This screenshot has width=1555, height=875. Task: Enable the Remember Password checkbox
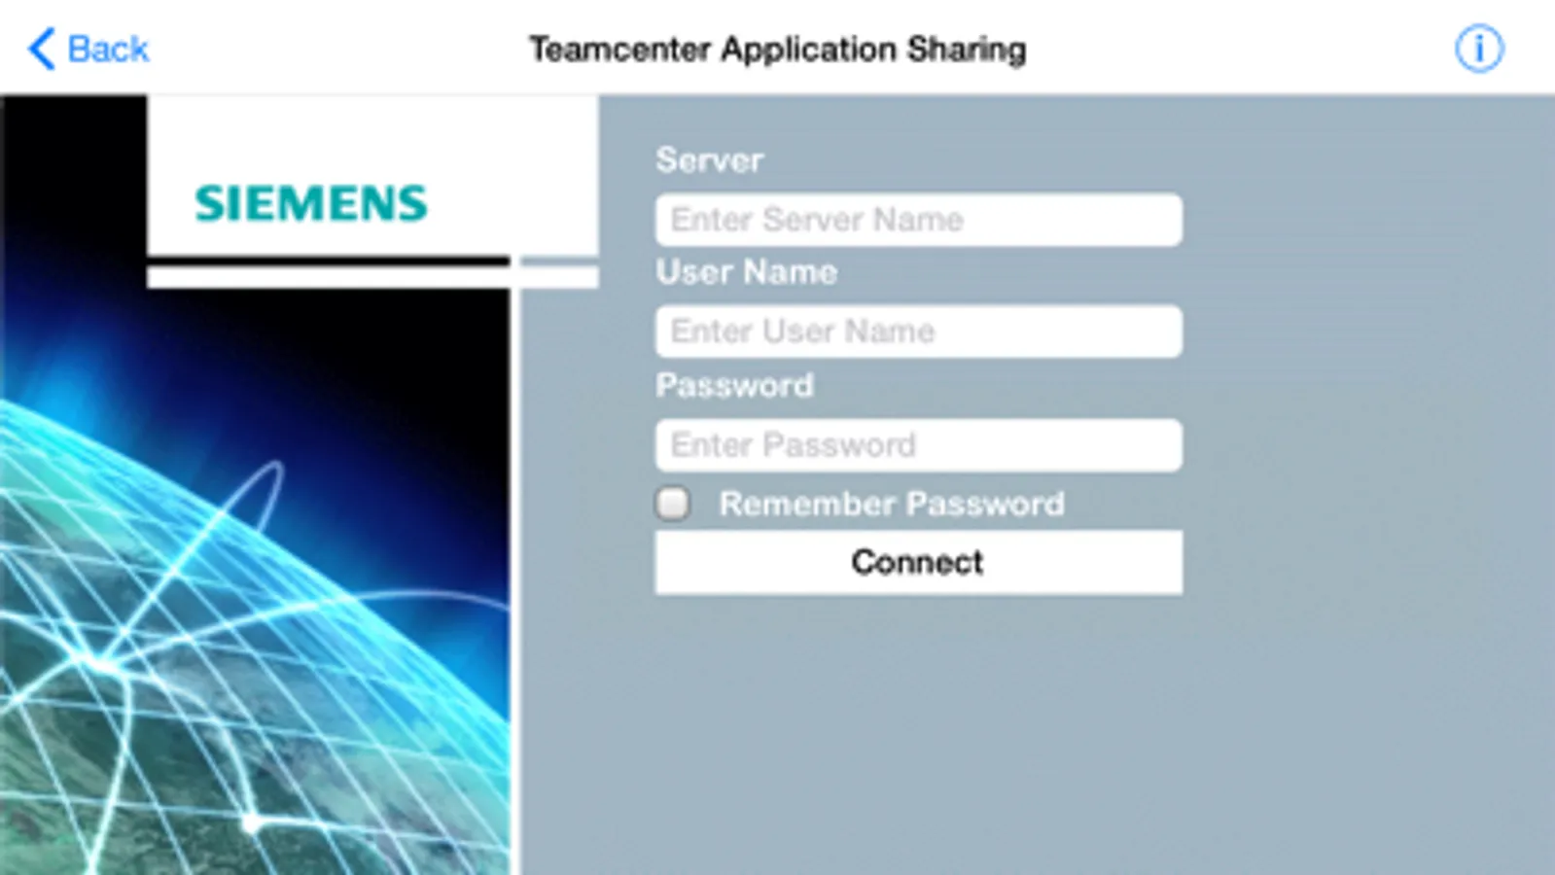pyautogui.click(x=673, y=504)
